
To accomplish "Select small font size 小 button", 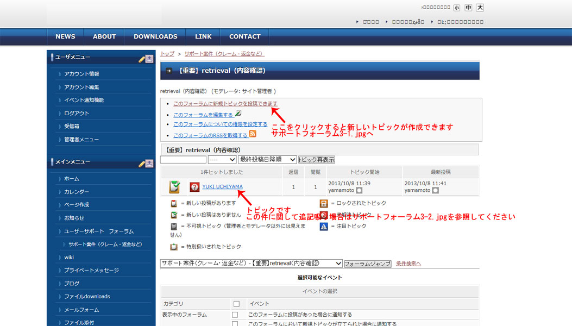I will (x=457, y=8).
